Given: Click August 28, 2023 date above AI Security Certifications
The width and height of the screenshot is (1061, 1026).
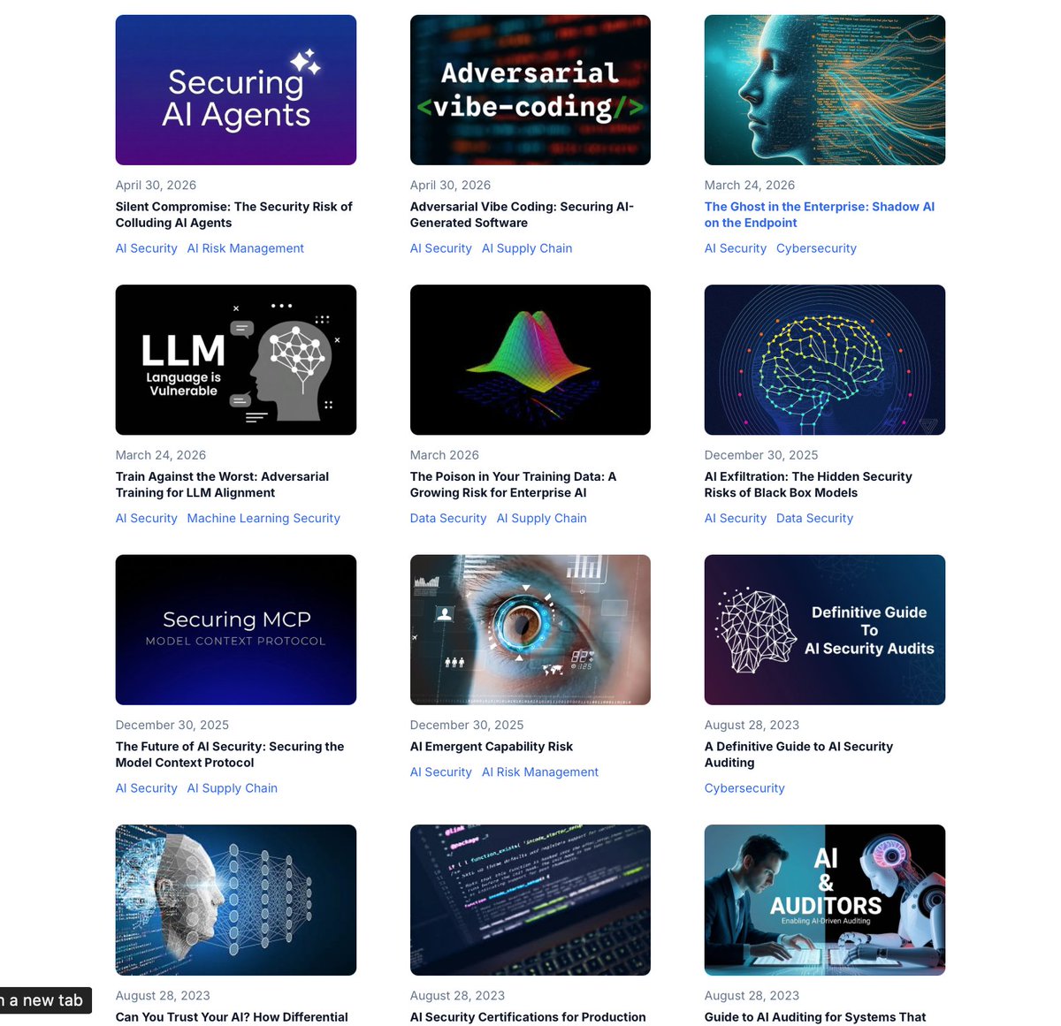Looking at the screenshot, I should coord(458,996).
